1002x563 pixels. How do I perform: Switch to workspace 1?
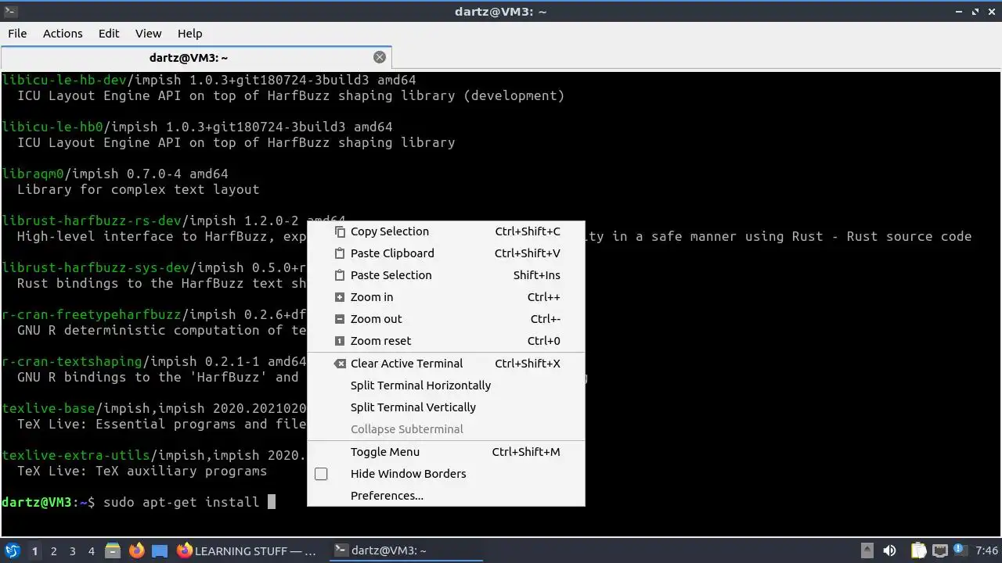coord(34,551)
